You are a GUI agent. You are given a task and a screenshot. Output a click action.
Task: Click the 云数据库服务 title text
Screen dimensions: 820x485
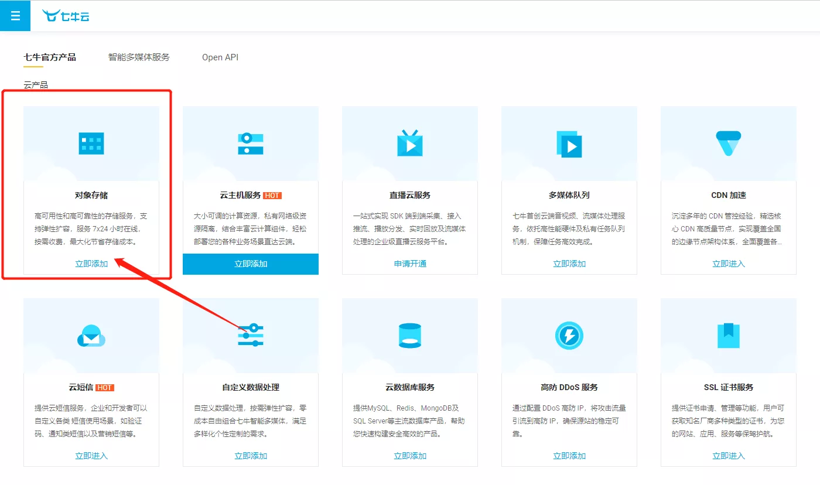point(410,387)
